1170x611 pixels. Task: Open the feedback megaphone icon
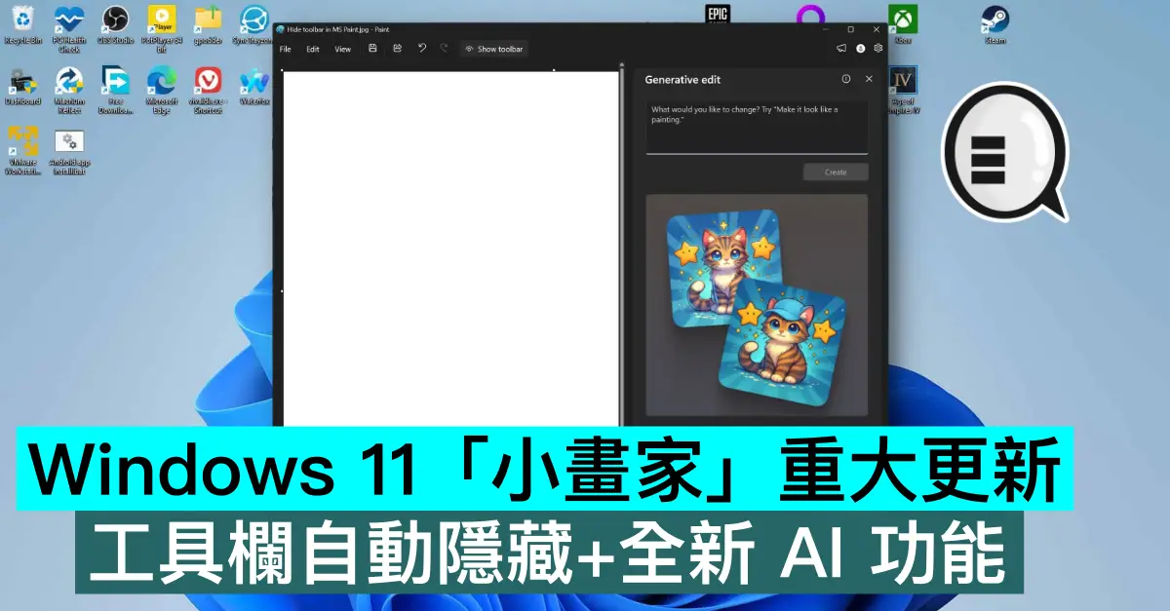click(841, 49)
